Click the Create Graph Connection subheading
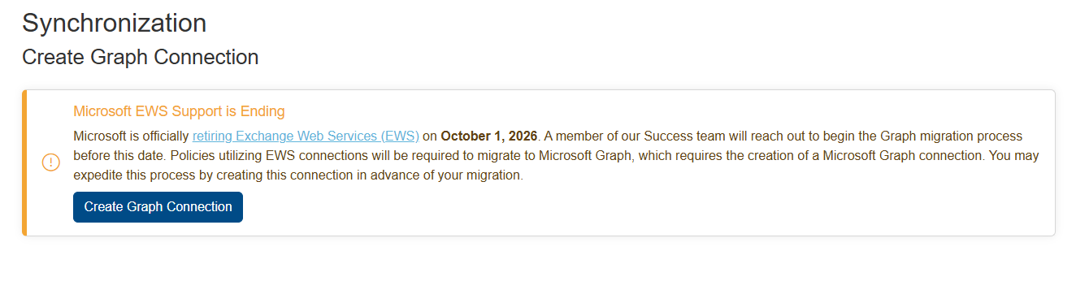 click(140, 58)
